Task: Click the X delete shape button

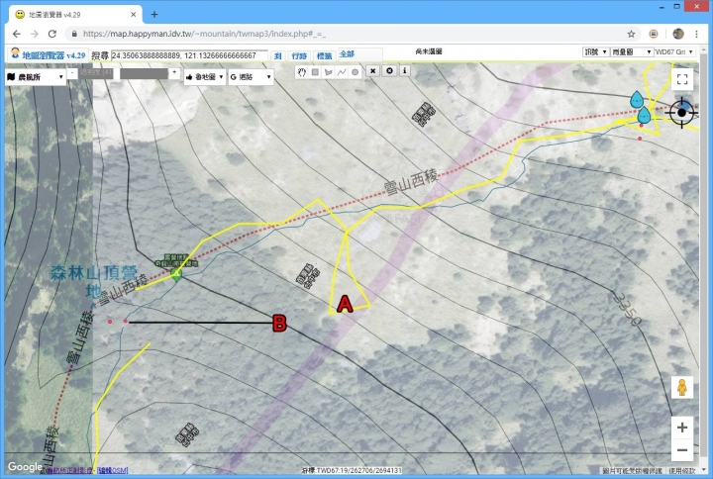Action: tap(373, 71)
